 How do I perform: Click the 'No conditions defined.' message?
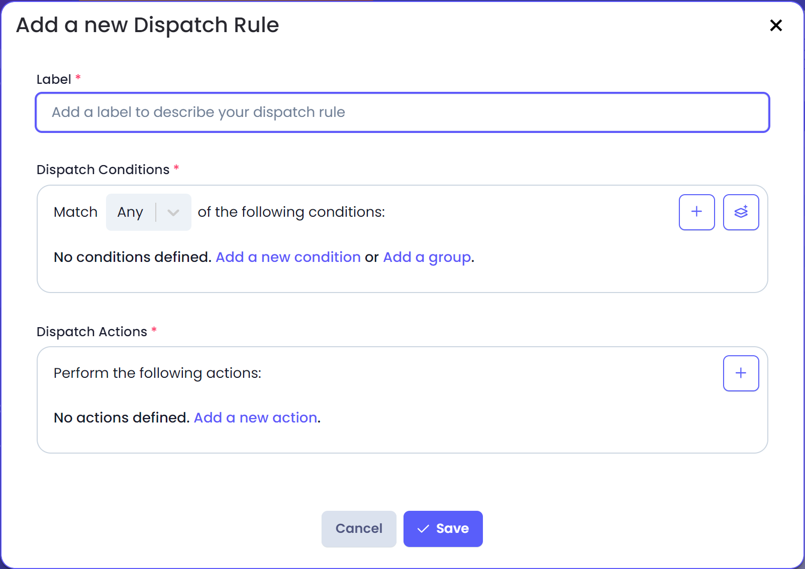(133, 257)
